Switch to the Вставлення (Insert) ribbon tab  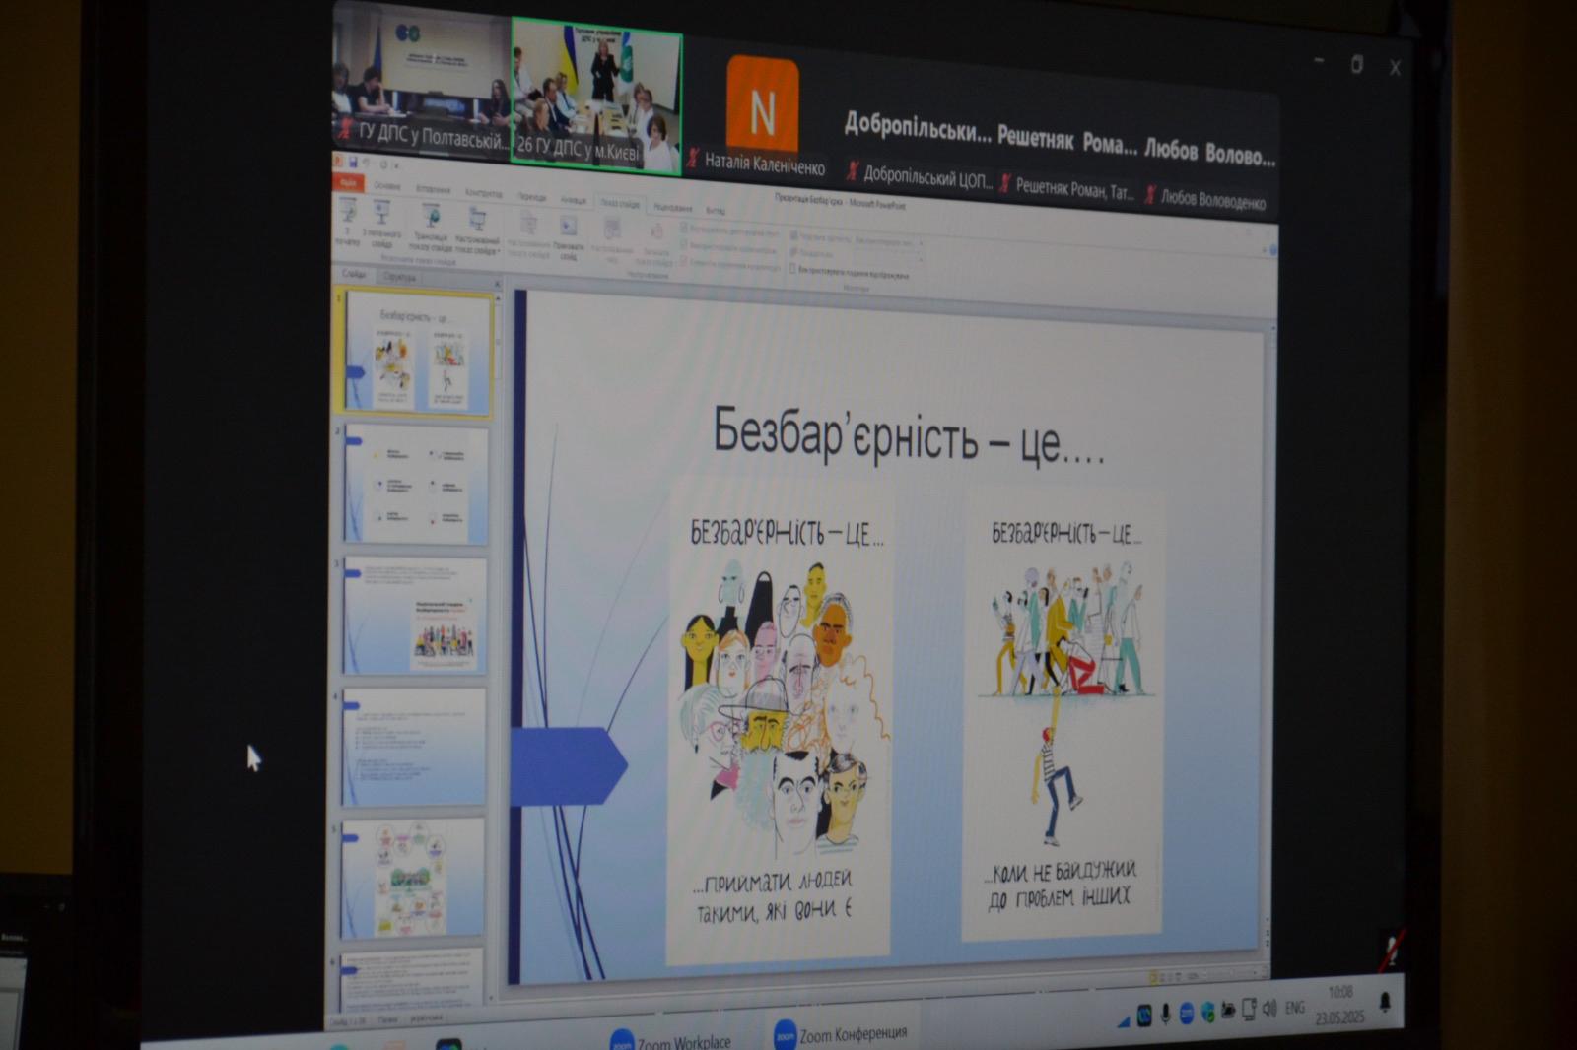434,189
